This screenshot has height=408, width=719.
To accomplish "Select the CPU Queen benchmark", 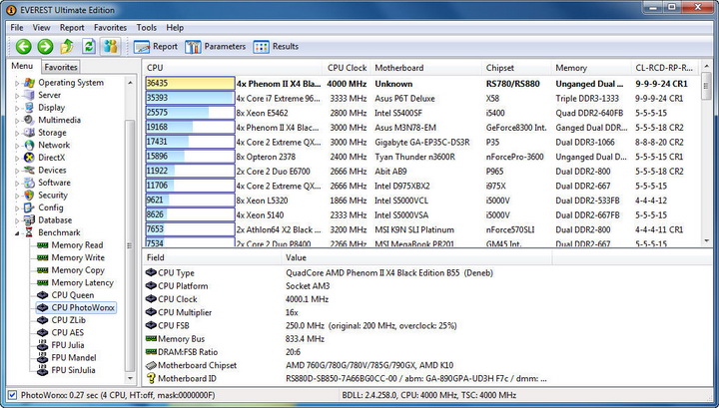I will [x=73, y=295].
